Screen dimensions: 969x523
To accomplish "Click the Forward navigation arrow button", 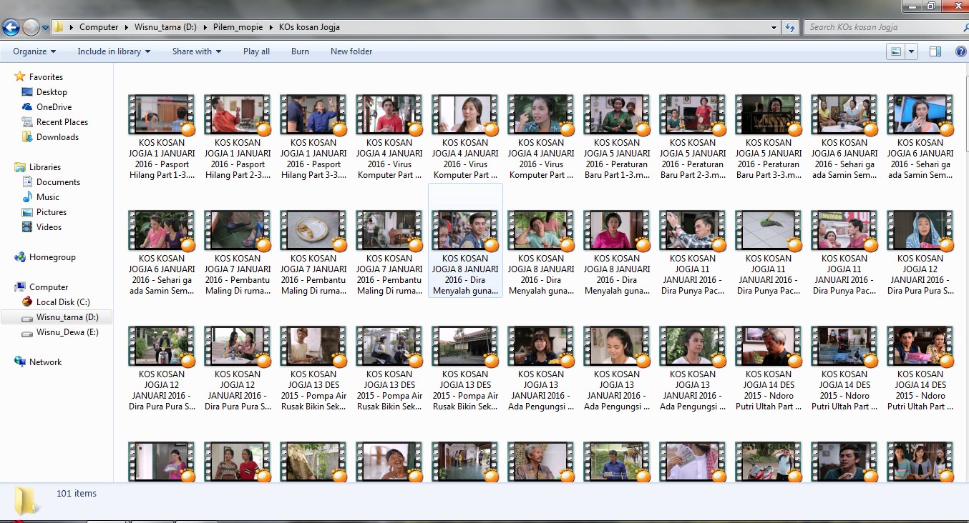I will [x=31, y=28].
